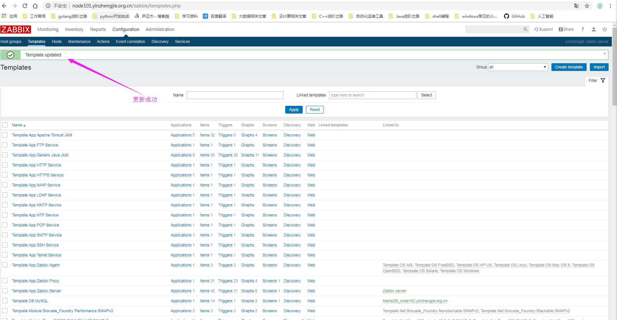Click the browser back arrow
Screen dimensions: 617x320
coord(5,6)
